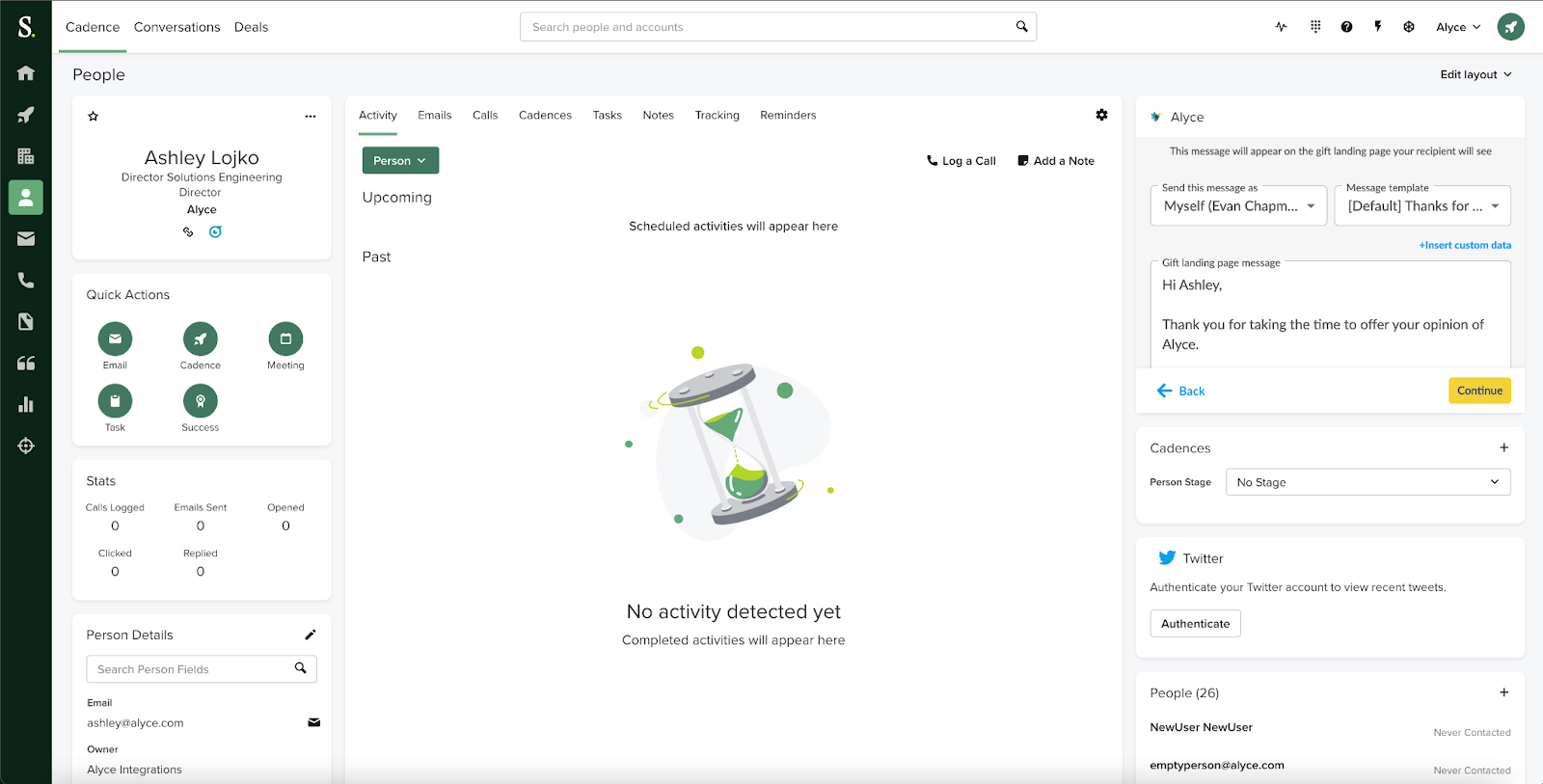The image size is (1543, 784).
Task: Click Log a Call
Action: point(961,161)
